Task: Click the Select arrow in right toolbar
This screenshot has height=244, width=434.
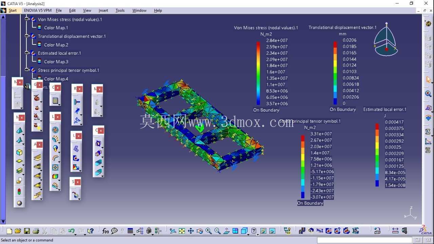Action: point(428,80)
